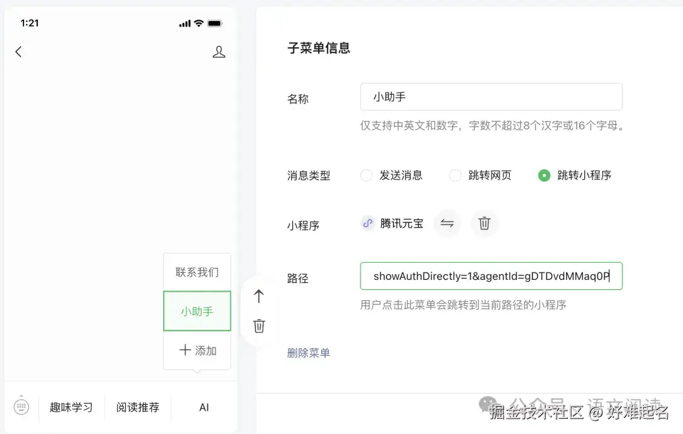This screenshot has height=434, width=683.
Task: Switch to the 趣味学习 menu tab
Action: pyautogui.click(x=71, y=407)
